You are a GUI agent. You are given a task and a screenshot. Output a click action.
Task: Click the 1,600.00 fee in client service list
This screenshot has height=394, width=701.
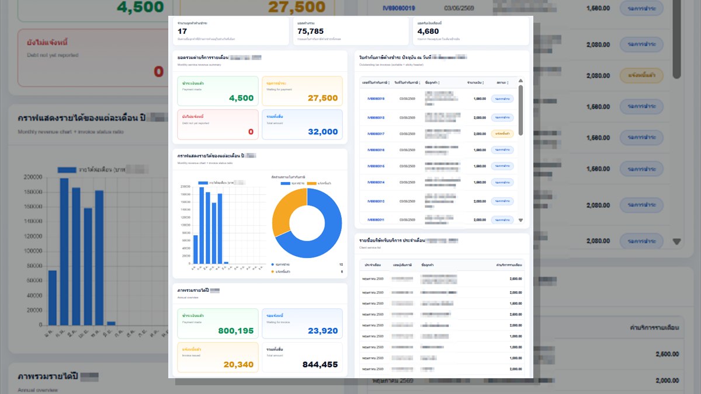(x=515, y=304)
